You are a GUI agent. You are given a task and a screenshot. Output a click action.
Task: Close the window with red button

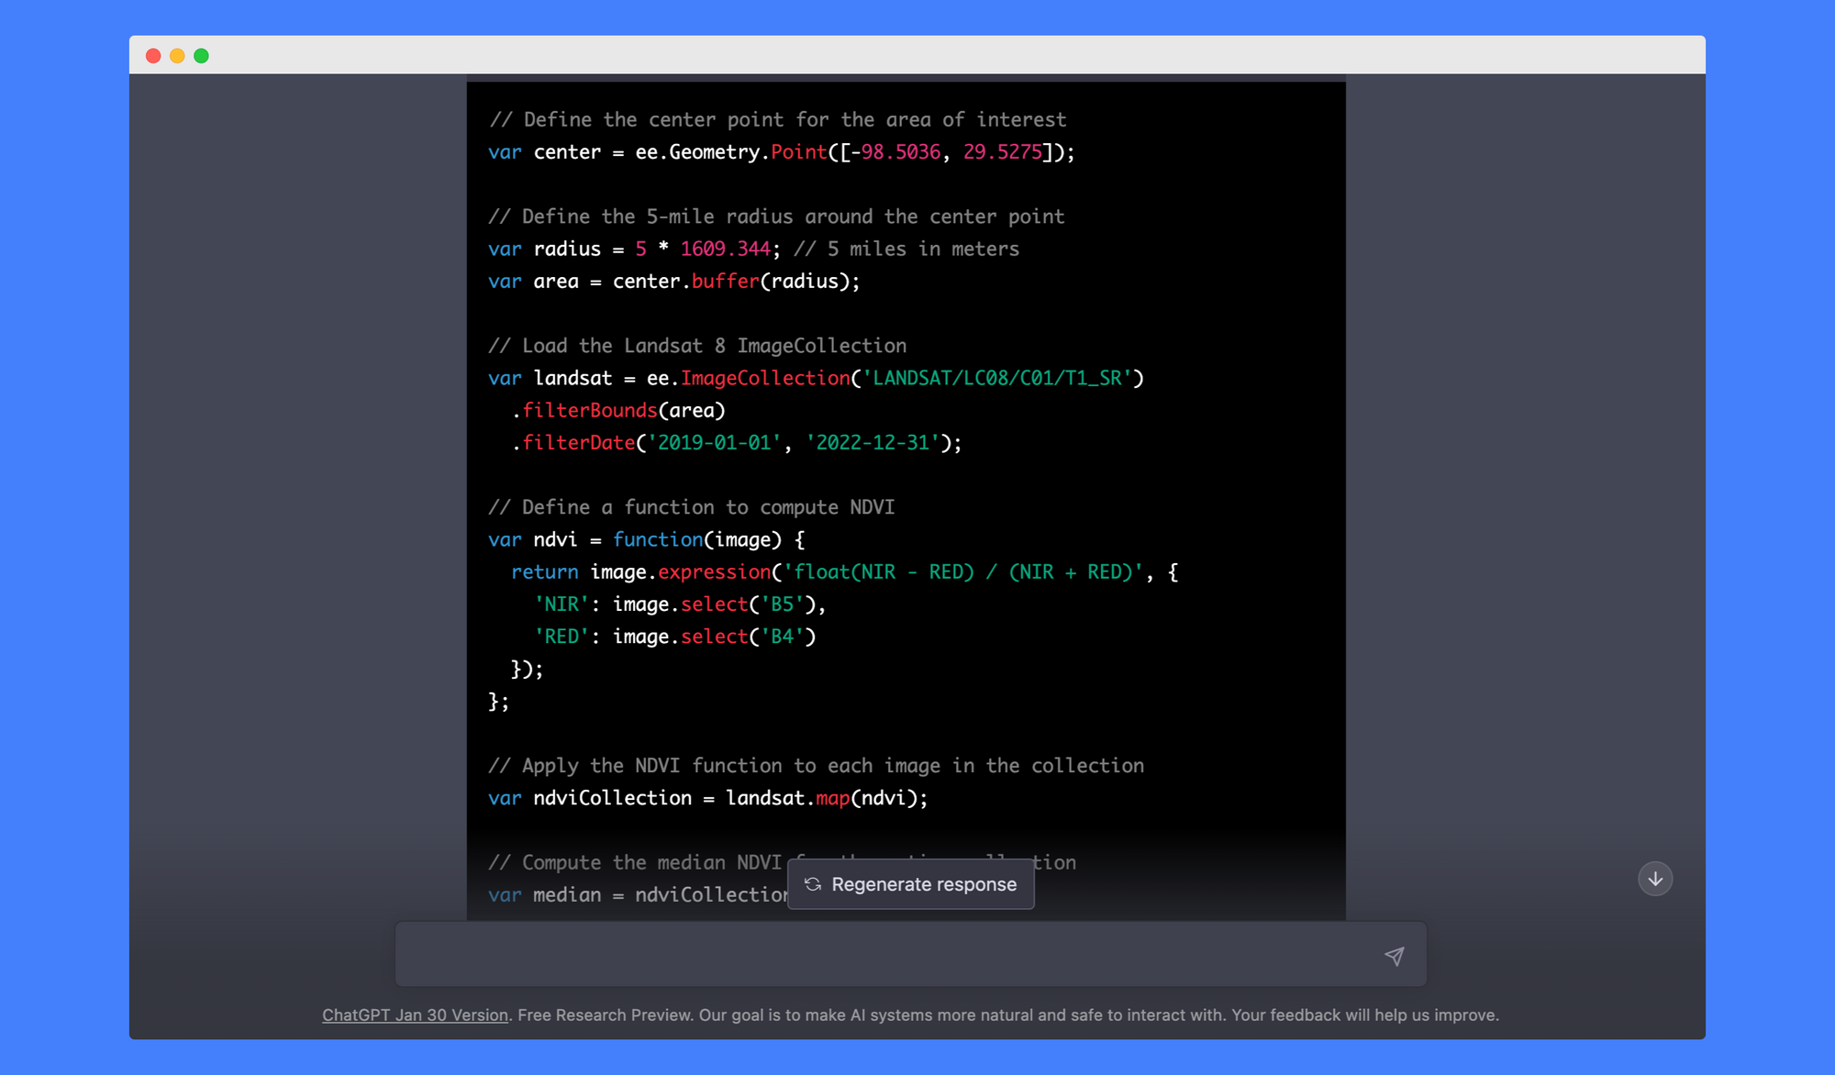153,56
